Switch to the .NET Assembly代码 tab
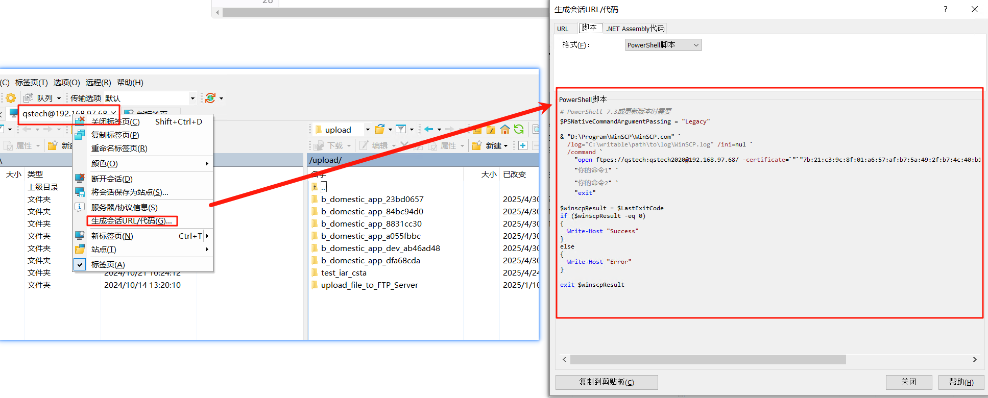 tap(635, 29)
